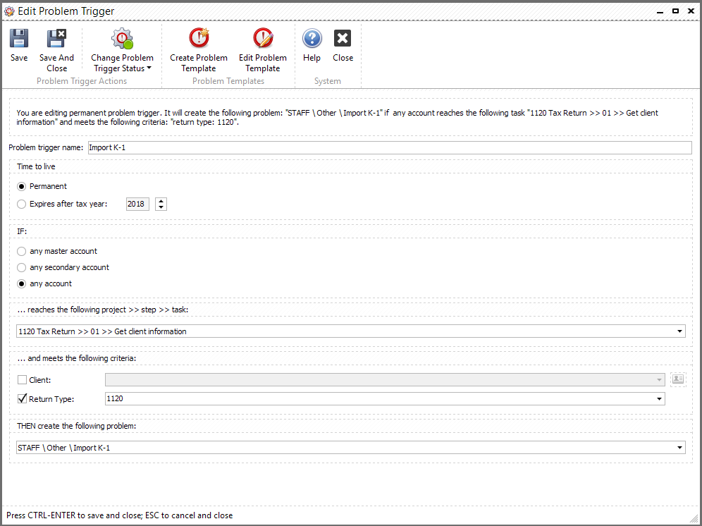
Task: Decrease the tax year with down arrow
Action: click(x=161, y=207)
